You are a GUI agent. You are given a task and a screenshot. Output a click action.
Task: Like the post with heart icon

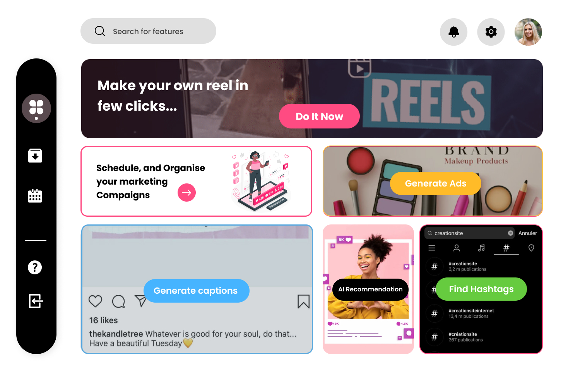tap(95, 301)
